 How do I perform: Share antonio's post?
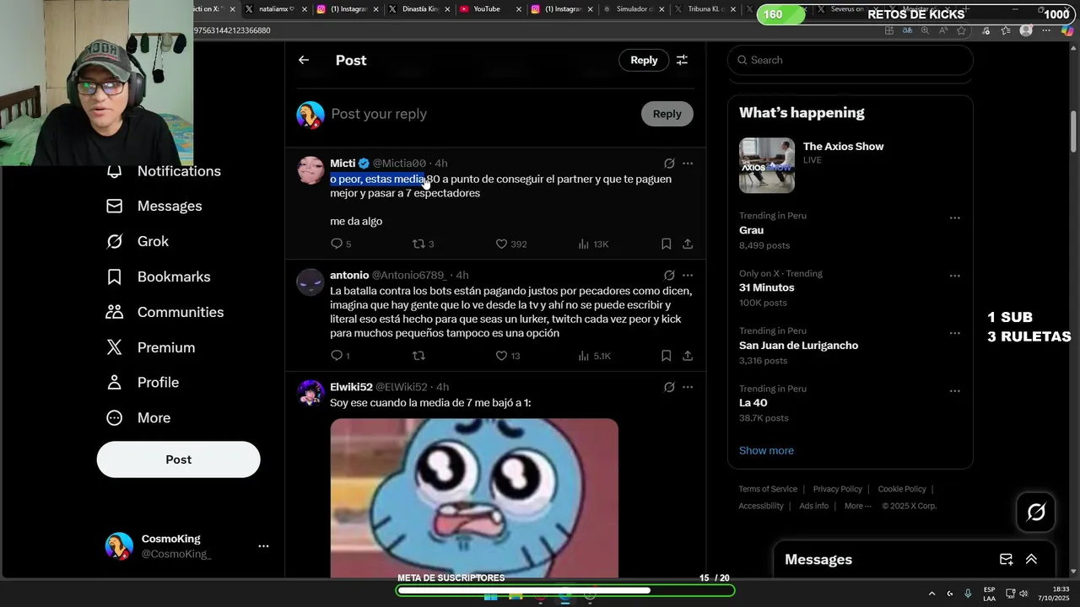coord(688,356)
